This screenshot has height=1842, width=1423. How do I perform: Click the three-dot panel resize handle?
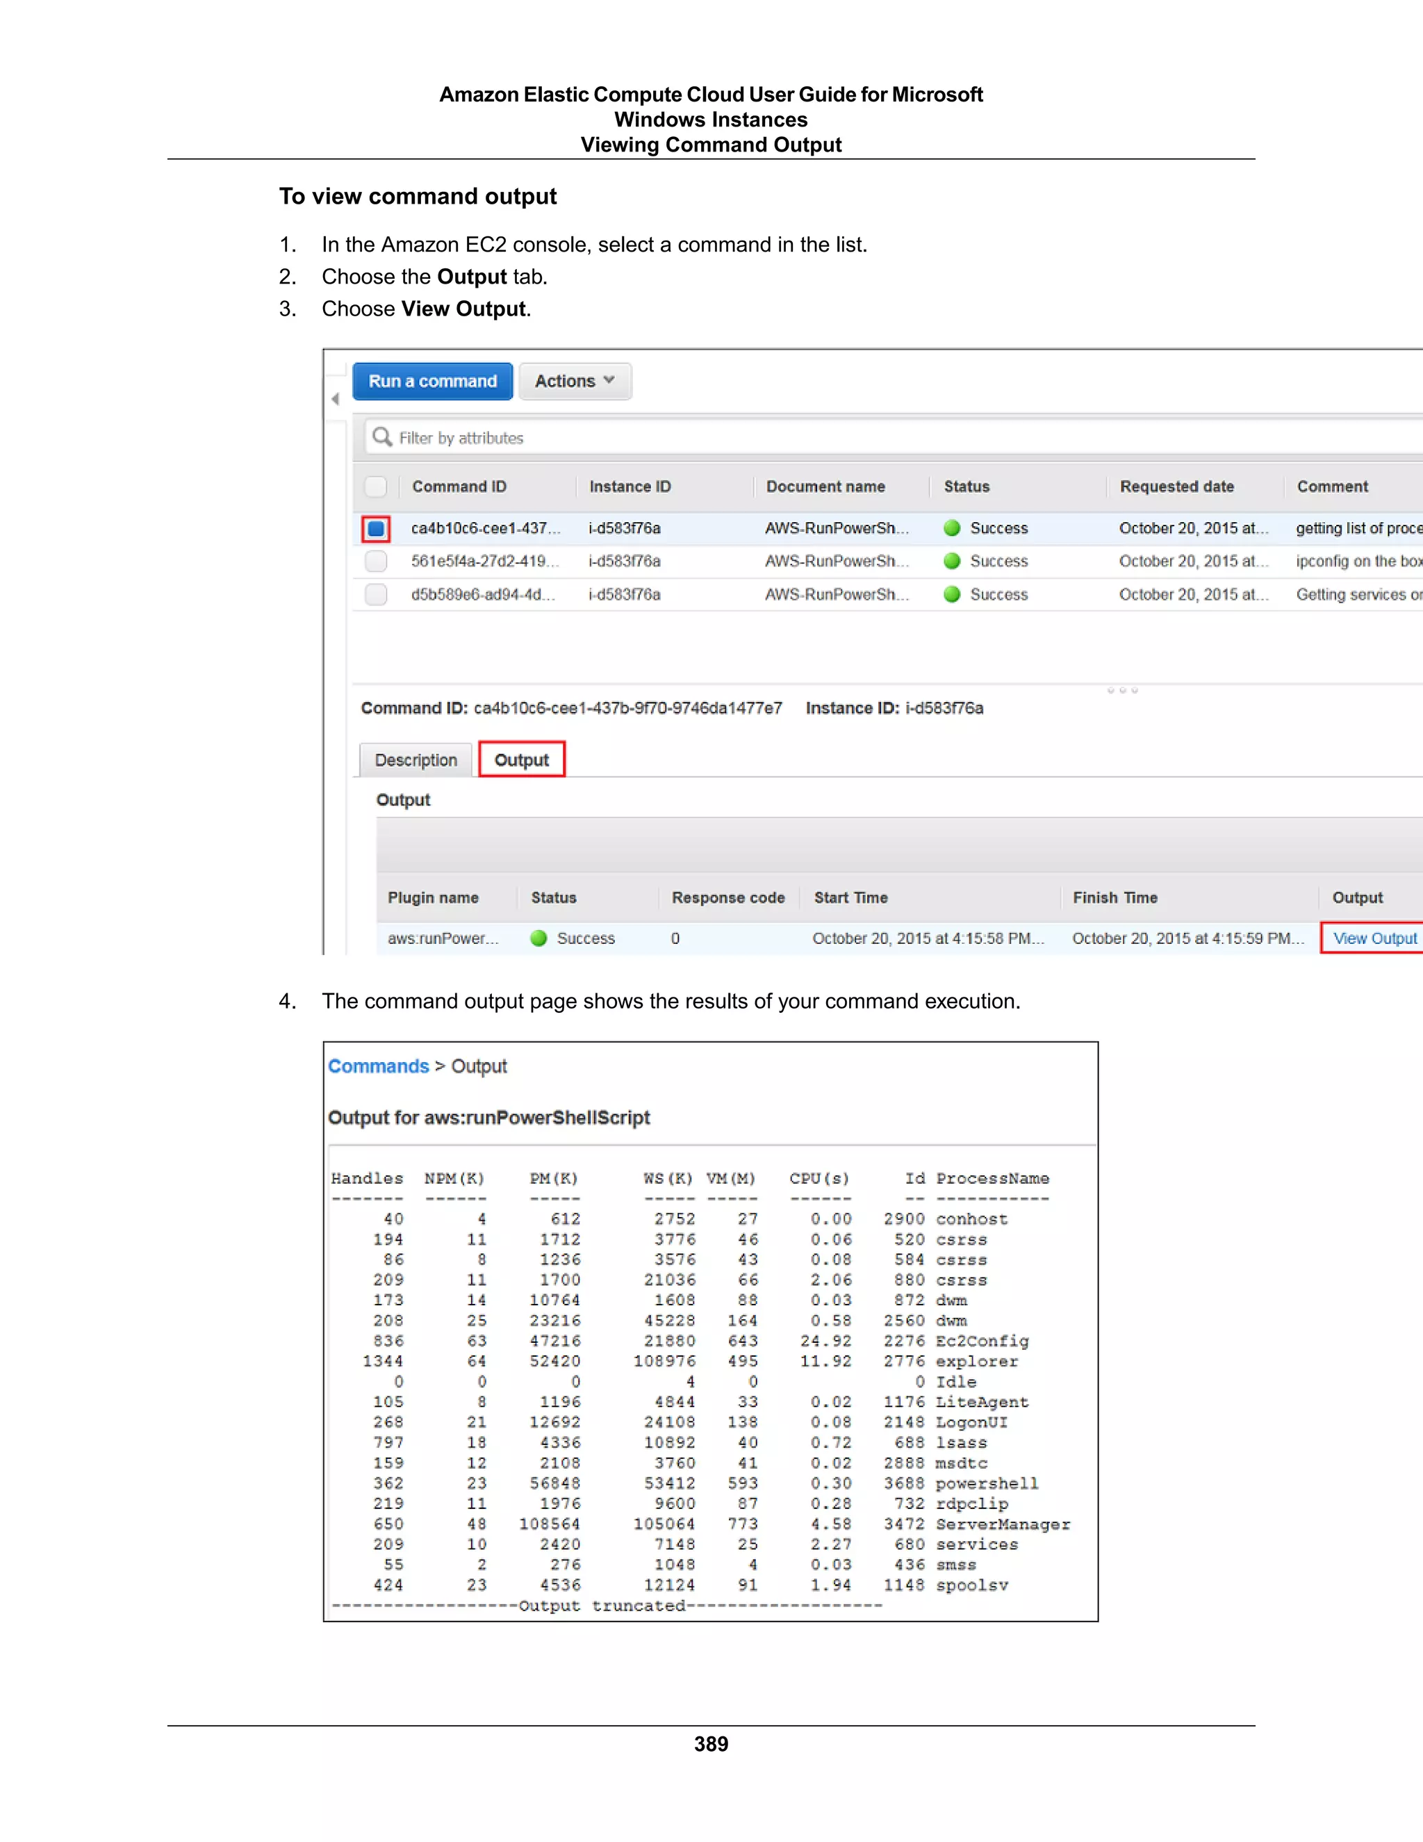coord(1122,691)
